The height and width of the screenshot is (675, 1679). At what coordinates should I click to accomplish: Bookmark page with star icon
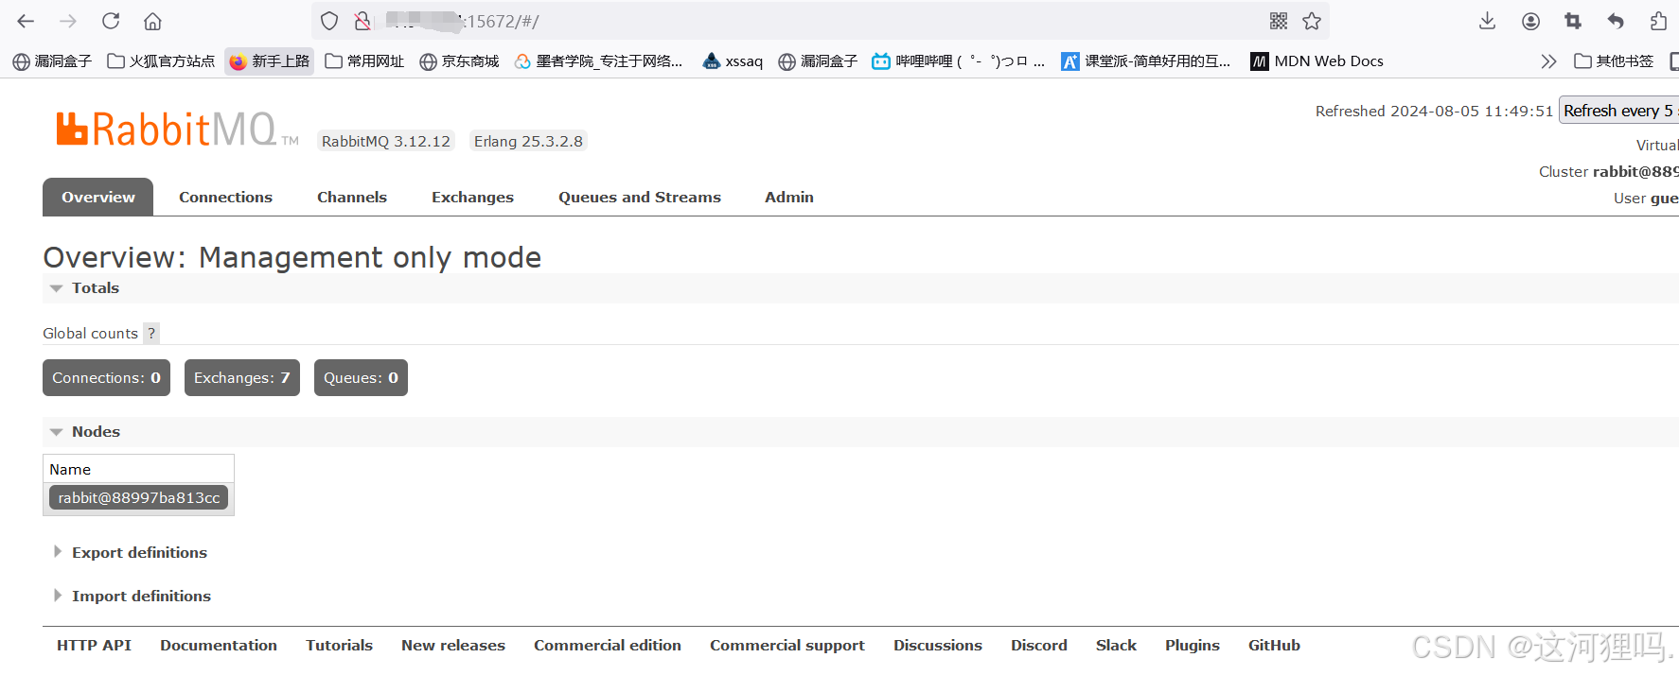[1312, 21]
